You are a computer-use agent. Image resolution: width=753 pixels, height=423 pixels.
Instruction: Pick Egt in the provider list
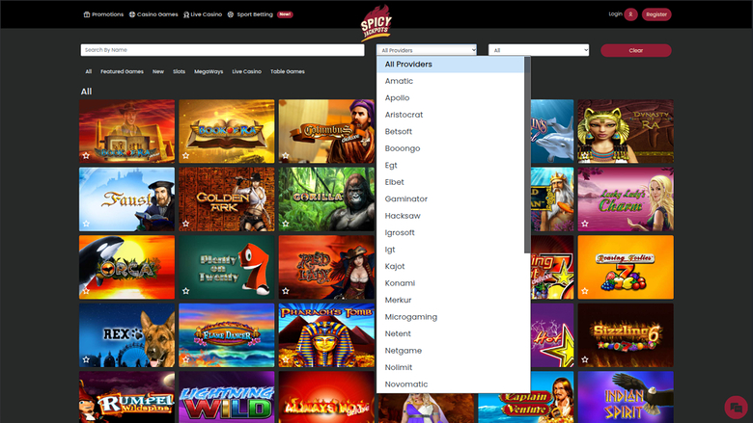451,166
